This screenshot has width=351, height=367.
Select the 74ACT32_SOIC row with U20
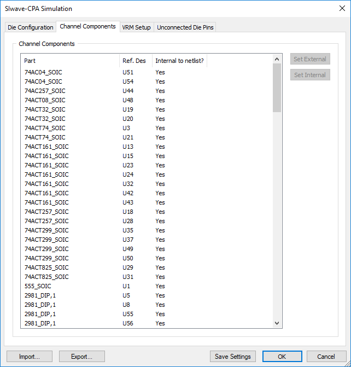coord(147,119)
